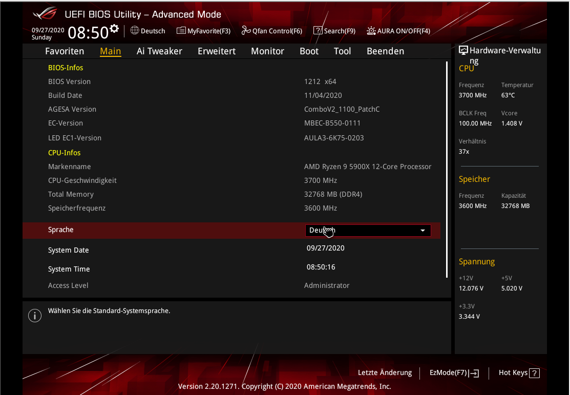Open the Monitor tab
The width and height of the screenshot is (570, 395).
pyautogui.click(x=267, y=51)
